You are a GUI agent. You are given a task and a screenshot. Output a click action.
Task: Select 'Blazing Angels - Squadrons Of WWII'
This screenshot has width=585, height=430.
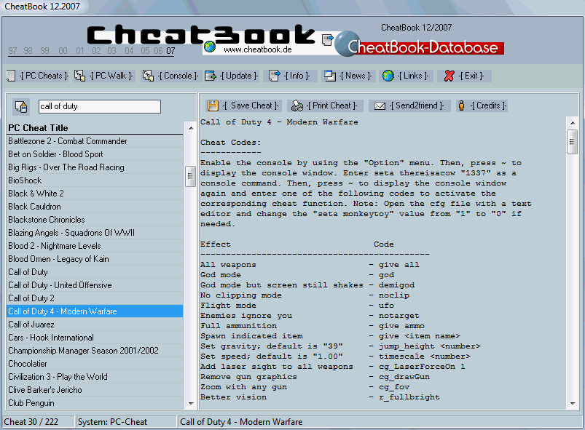pyautogui.click(x=95, y=233)
